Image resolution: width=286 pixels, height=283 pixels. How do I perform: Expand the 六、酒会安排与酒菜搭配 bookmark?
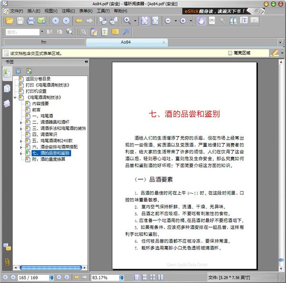coord(21,147)
